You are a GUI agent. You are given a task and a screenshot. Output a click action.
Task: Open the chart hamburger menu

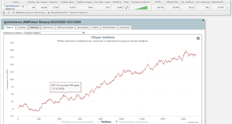coord(198,38)
